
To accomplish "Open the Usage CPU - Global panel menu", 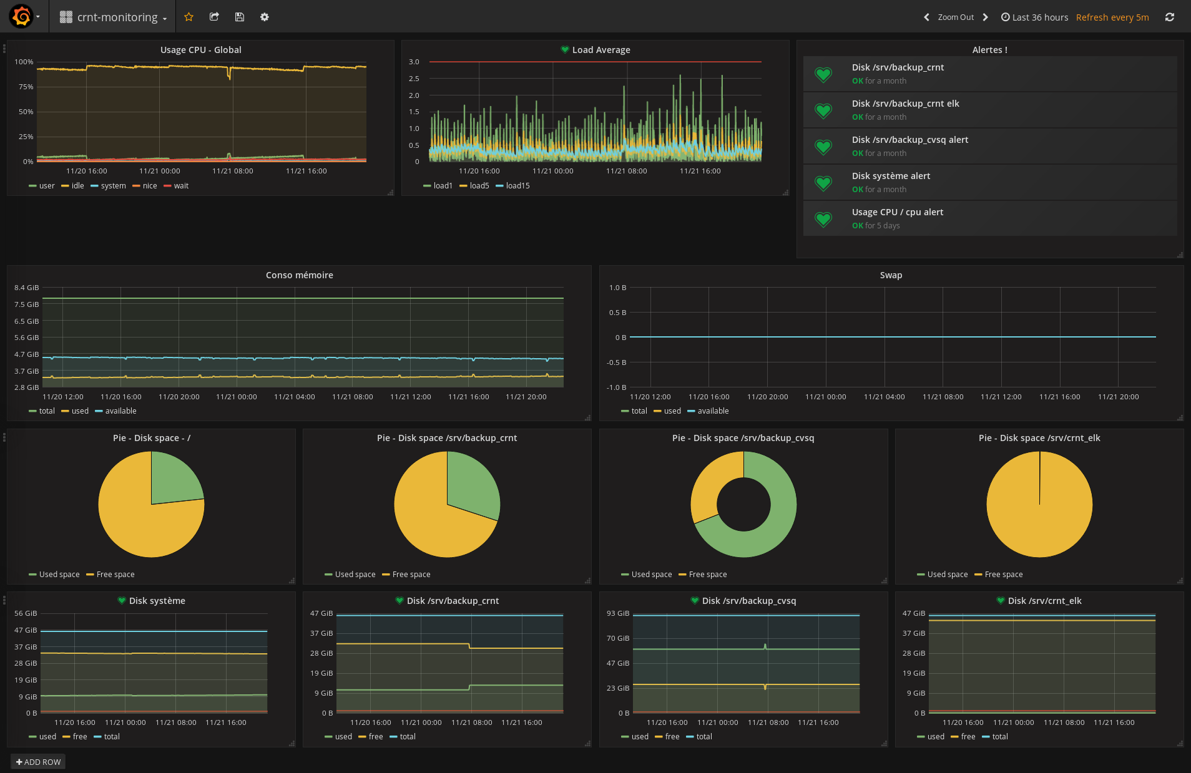I will 200,50.
